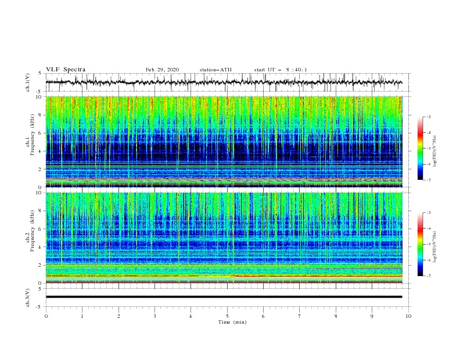Click the ch.2 spectrogram color bar
This screenshot has height=355, width=460.
coord(420,244)
